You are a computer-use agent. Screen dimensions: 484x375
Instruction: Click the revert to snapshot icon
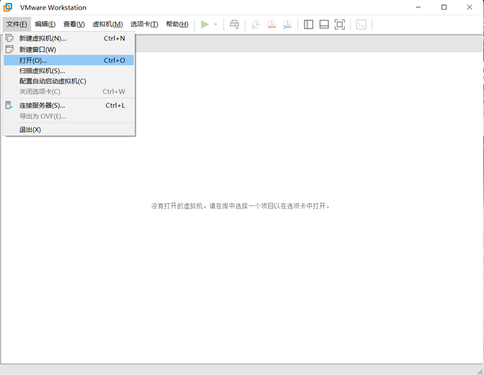pos(271,25)
